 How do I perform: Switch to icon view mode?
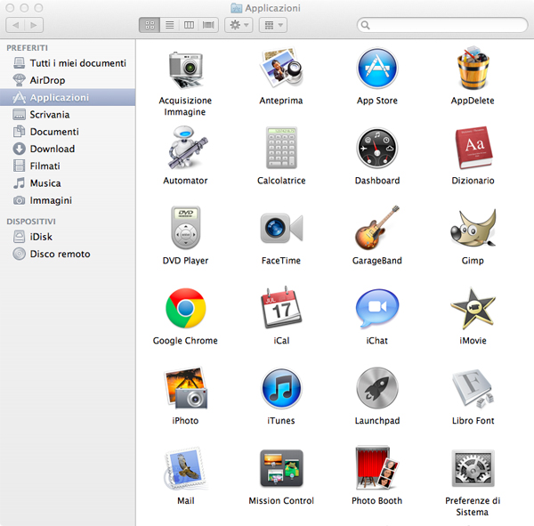pyautogui.click(x=150, y=25)
